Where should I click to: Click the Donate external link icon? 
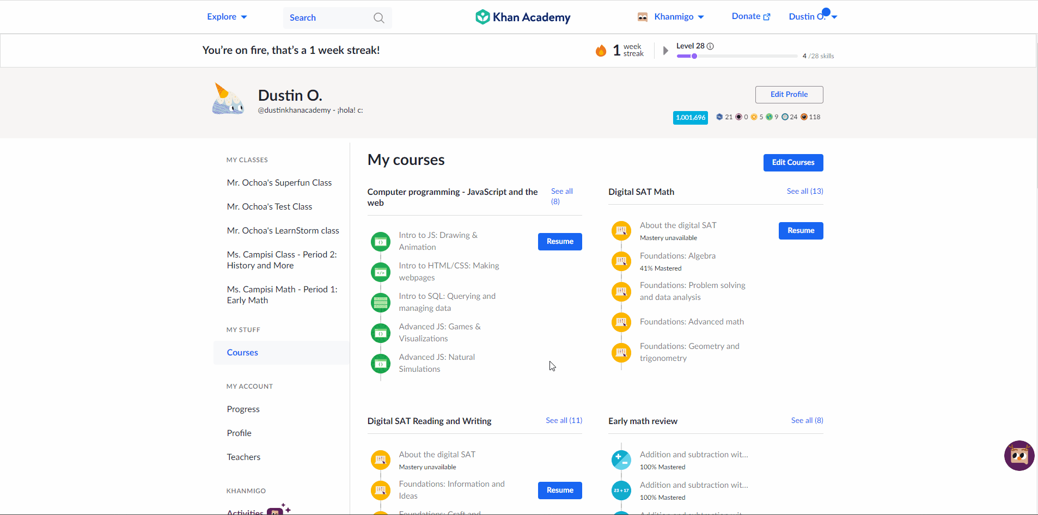click(767, 17)
